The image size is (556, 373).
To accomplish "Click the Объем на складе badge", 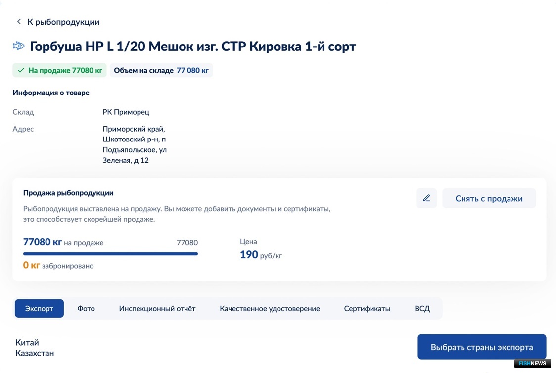I will tap(161, 70).
